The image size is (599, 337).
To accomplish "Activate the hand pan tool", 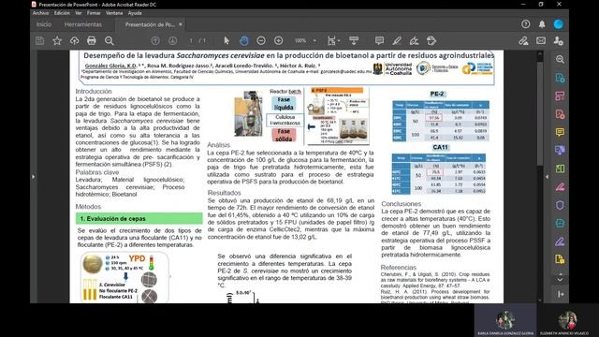I will [x=243, y=40].
